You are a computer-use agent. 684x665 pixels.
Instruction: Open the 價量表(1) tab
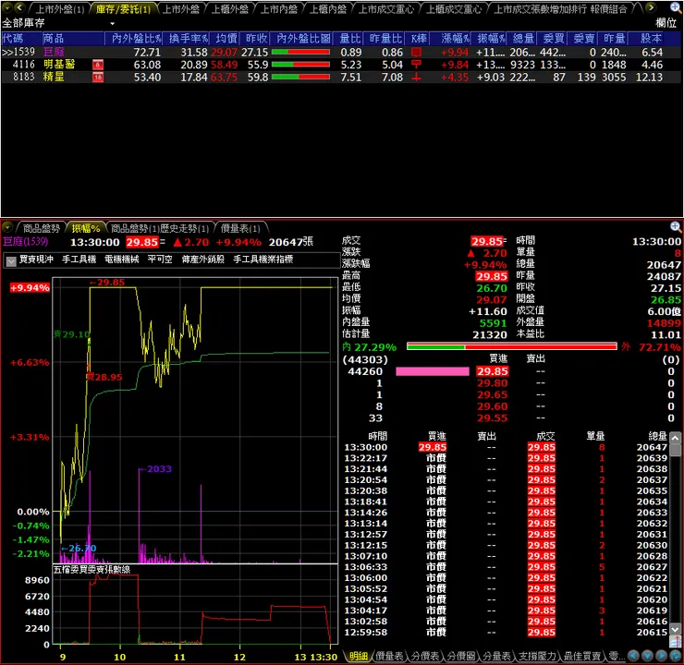(240, 228)
